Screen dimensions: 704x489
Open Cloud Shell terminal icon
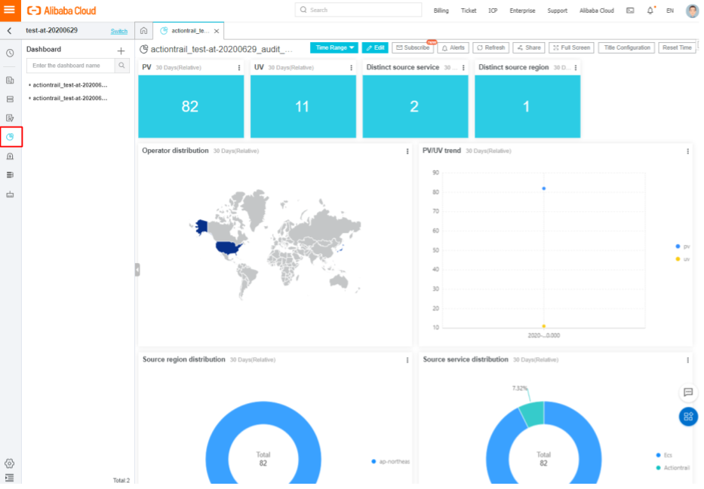(630, 11)
